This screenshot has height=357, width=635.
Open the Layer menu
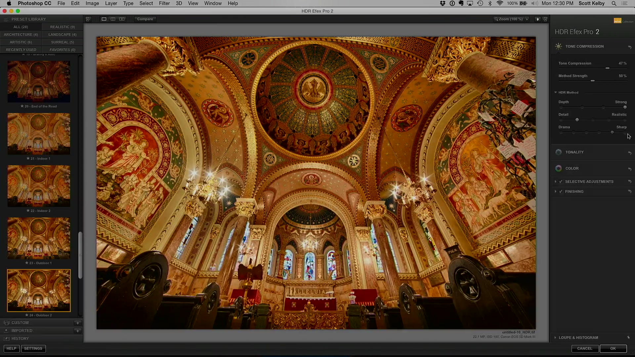(x=111, y=3)
